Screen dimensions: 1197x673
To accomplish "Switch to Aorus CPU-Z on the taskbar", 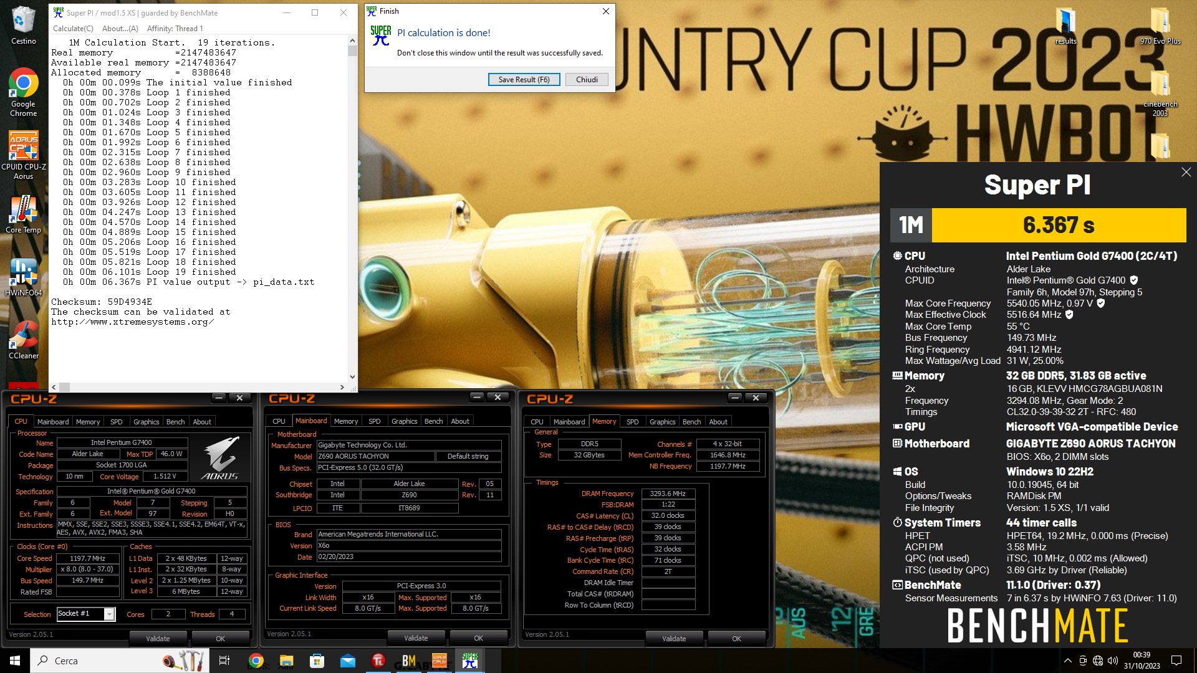I will (x=440, y=661).
